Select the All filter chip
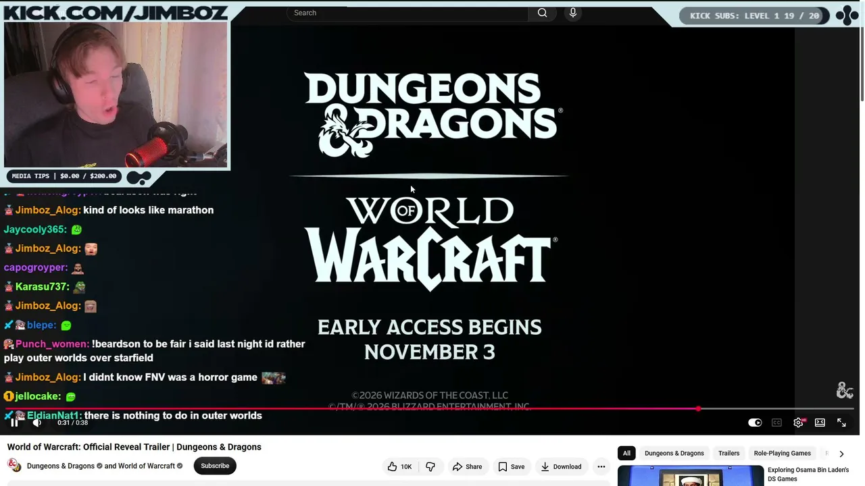The width and height of the screenshot is (865, 486). coord(626,454)
